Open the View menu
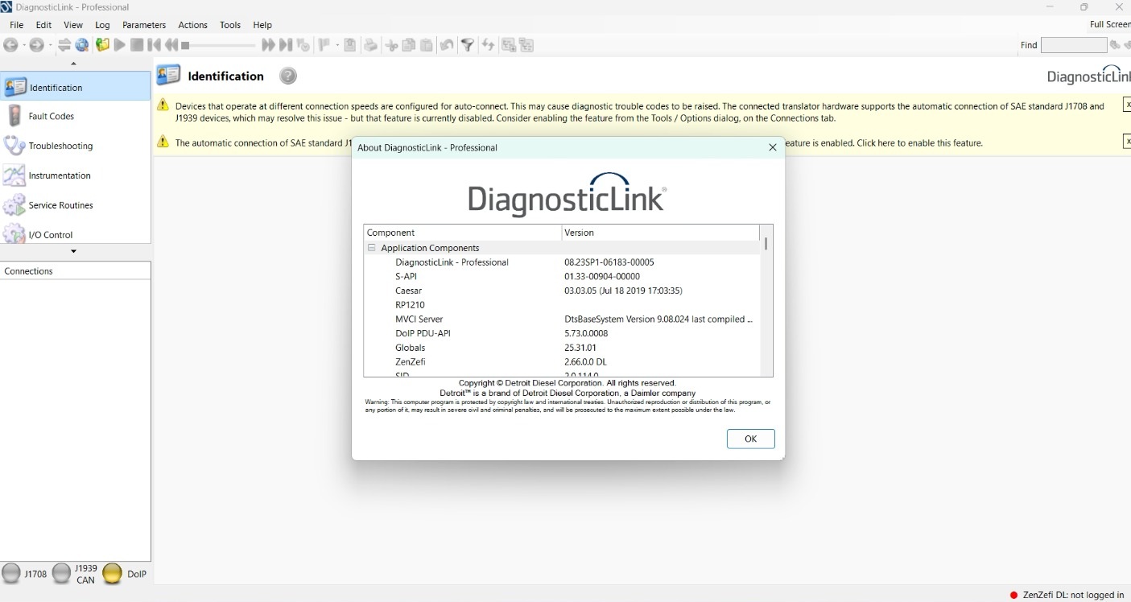Viewport: 1131px width, 602px height. point(73,25)
